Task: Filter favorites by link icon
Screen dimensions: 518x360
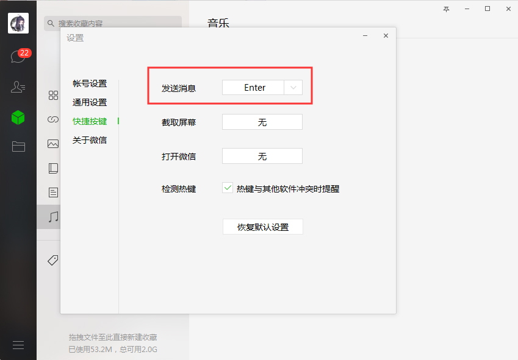Action: click(53, 119)
